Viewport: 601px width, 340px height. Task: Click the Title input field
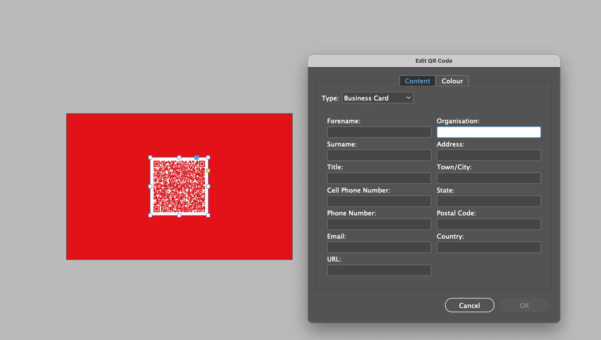coord(379,178)
